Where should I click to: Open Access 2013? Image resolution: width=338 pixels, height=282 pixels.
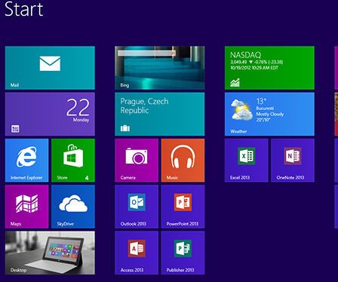click(x=137, y=253)
